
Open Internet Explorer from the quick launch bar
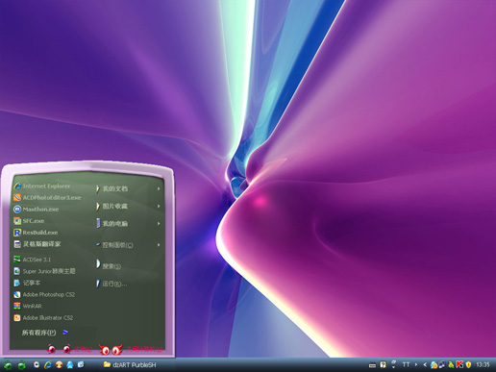click(x=48, y=364)
